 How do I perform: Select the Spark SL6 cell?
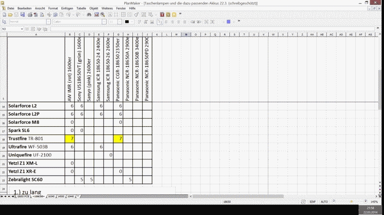pyautogui.click(x=36, y=131)
